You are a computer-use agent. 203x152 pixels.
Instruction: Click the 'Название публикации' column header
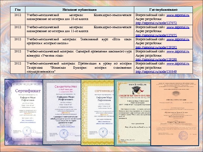80,10
